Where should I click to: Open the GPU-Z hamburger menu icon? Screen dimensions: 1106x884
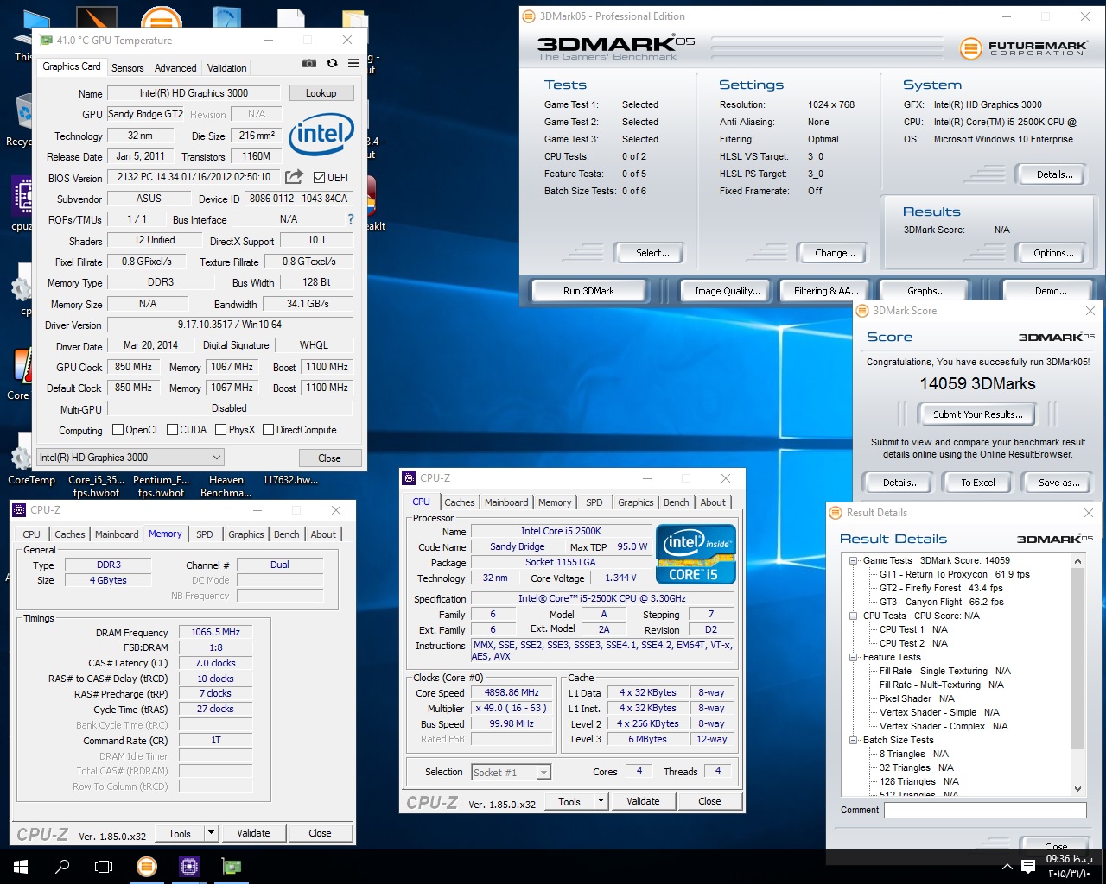353,63
